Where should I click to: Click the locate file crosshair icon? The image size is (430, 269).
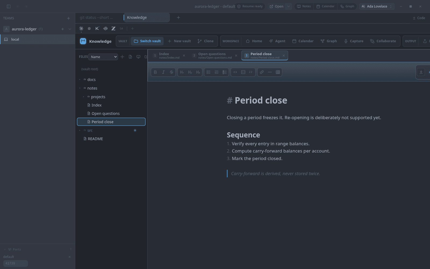click(x=122, y=57)
